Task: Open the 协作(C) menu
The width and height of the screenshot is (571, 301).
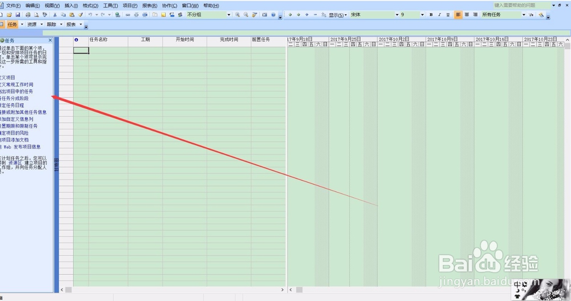Action: (x=170, y=6)
